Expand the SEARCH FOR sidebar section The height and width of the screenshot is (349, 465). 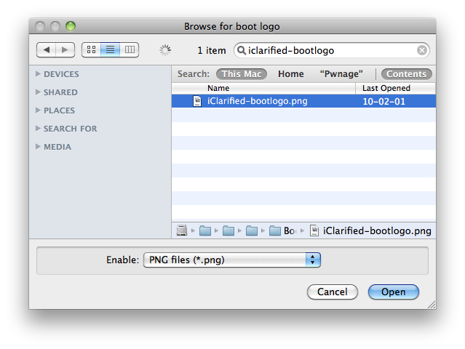pyautogui.click(x=38, y=128)
